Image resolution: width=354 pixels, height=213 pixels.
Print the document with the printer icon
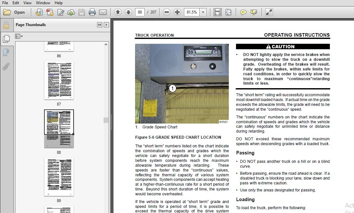pos(92,12)
